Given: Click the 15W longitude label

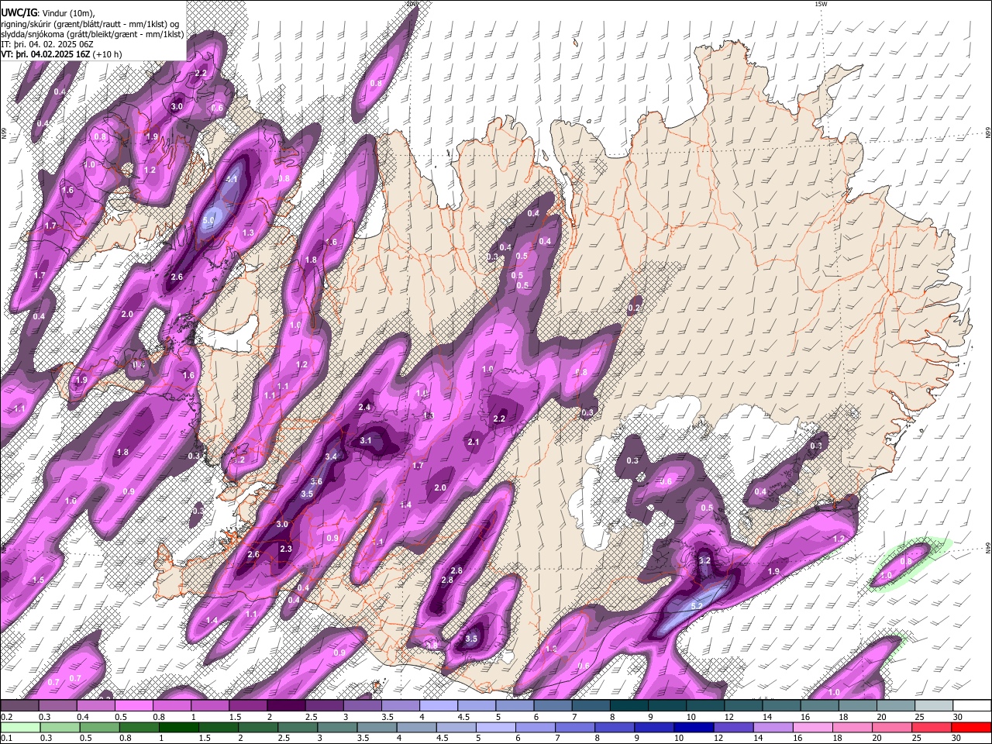Looking at the screenshot, I should [x=821, y=4].
